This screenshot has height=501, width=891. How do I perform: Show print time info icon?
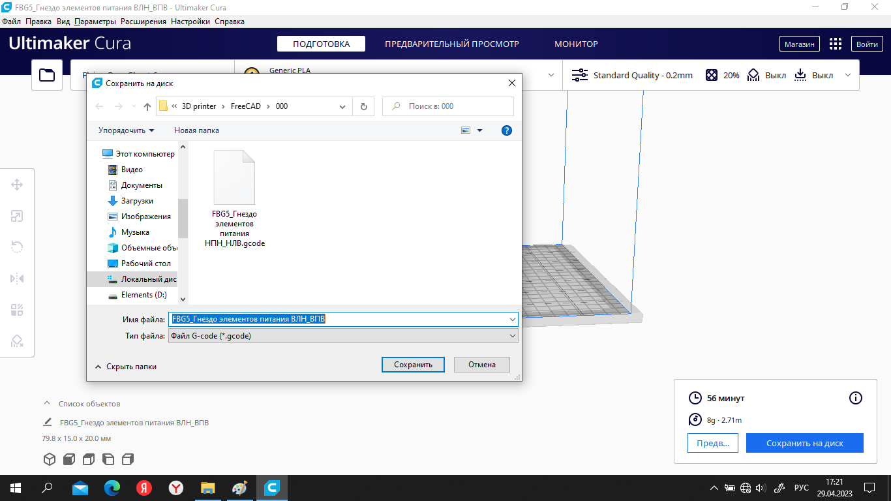[856, 398]
